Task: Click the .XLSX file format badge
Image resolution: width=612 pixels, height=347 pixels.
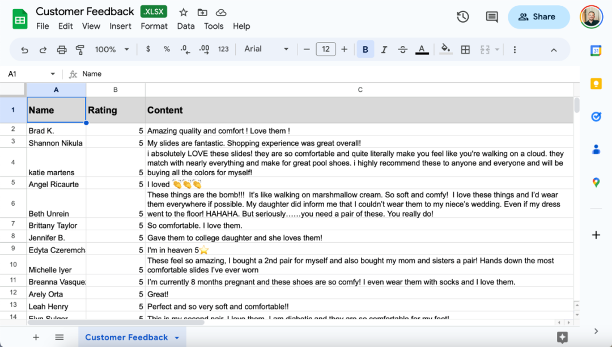Action: [154, 12]
